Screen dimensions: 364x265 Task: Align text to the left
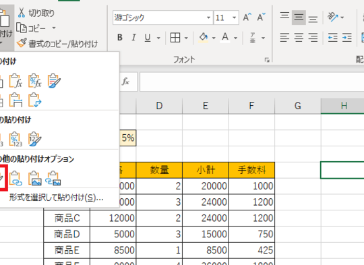point(284,37)
